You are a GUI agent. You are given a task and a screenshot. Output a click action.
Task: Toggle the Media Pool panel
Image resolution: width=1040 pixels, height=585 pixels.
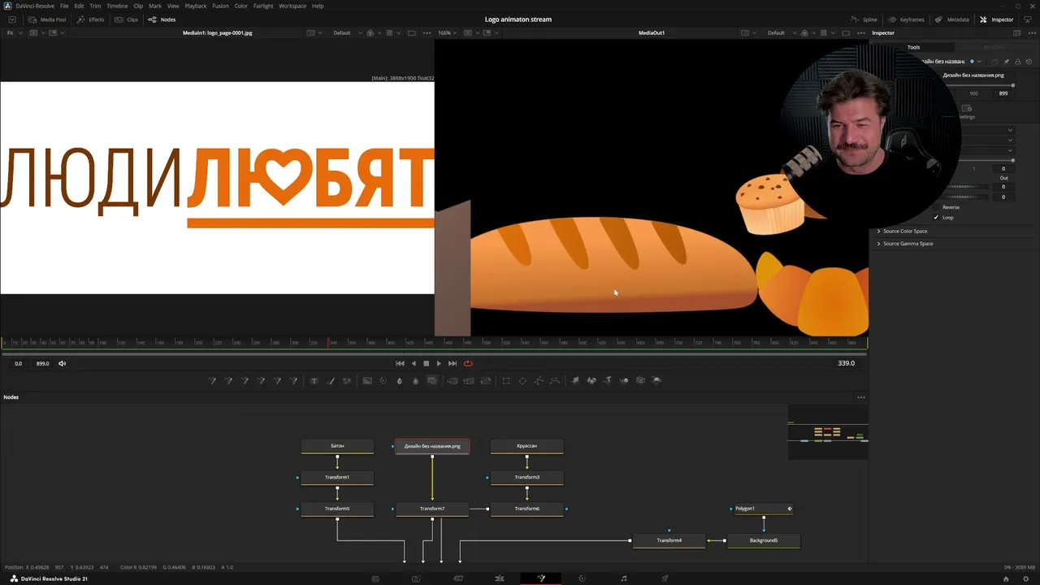click(x=47, y=19)
